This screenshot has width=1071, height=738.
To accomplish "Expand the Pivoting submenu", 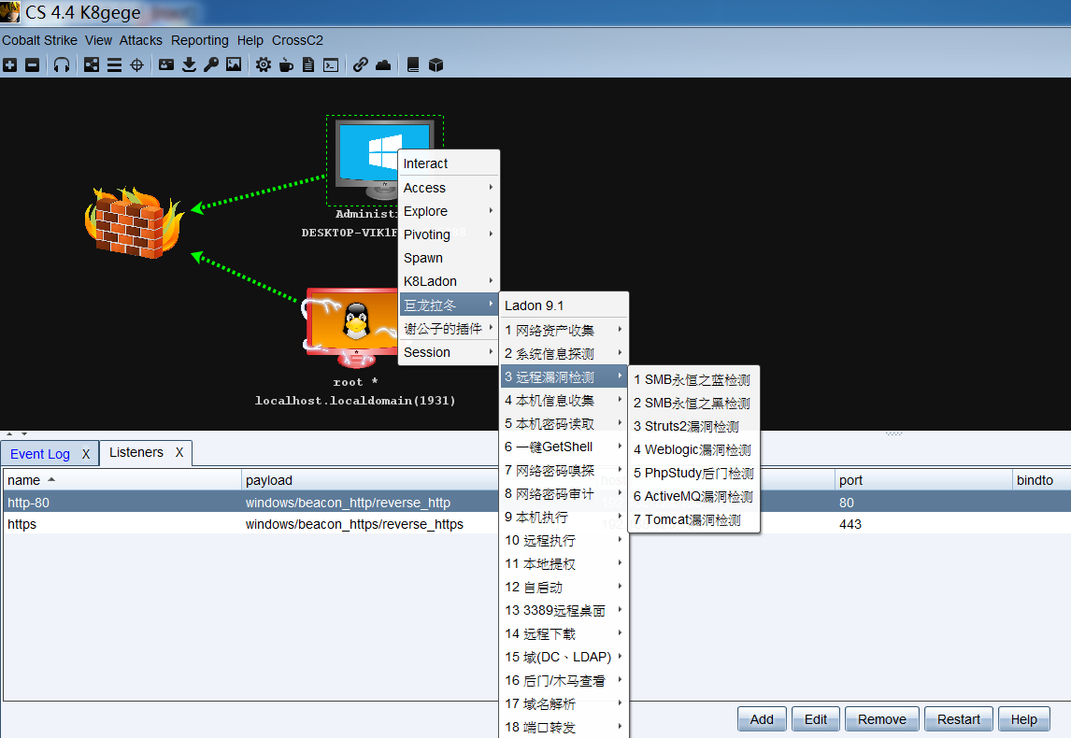I will [x=449, y=234].
